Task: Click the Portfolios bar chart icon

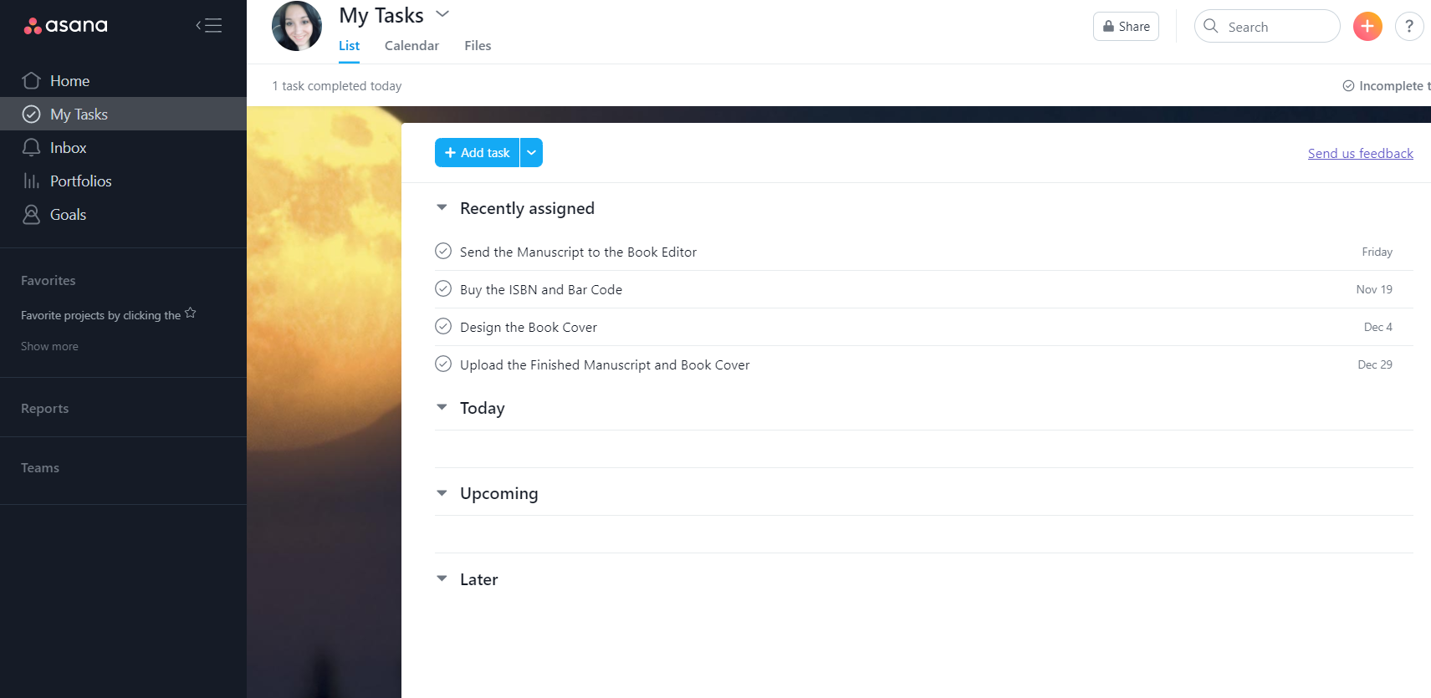Action: 31,181
